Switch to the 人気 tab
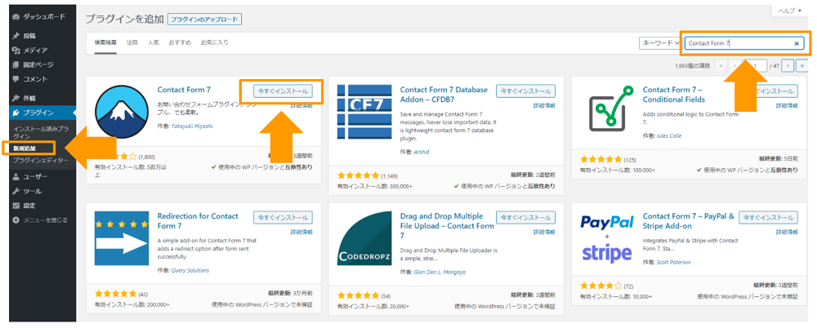 coord(154,42)
